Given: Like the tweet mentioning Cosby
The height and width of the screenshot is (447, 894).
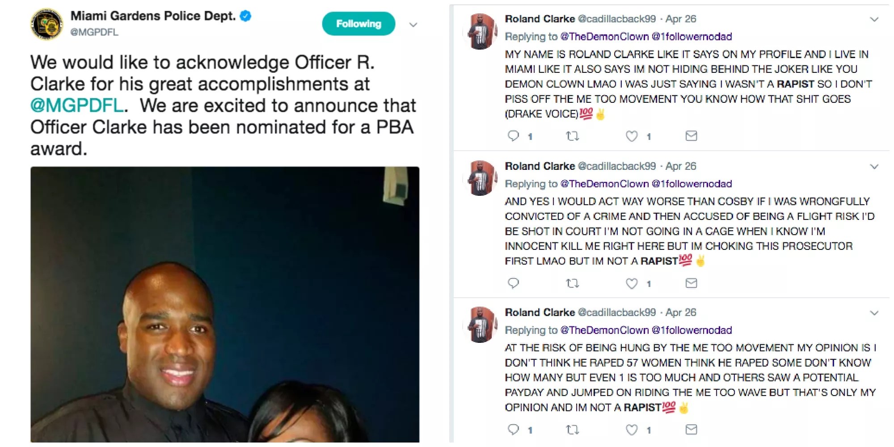Looking at the screenshot, I should tap(632, 283).
